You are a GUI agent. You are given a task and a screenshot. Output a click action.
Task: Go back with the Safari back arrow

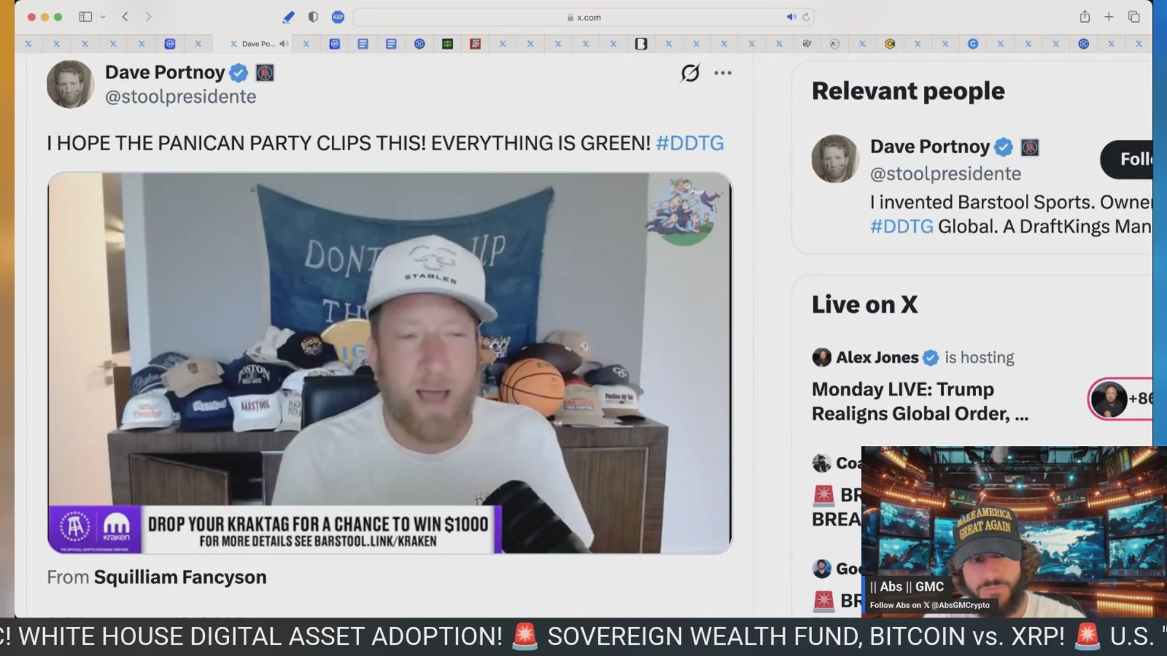pos(125,17)
